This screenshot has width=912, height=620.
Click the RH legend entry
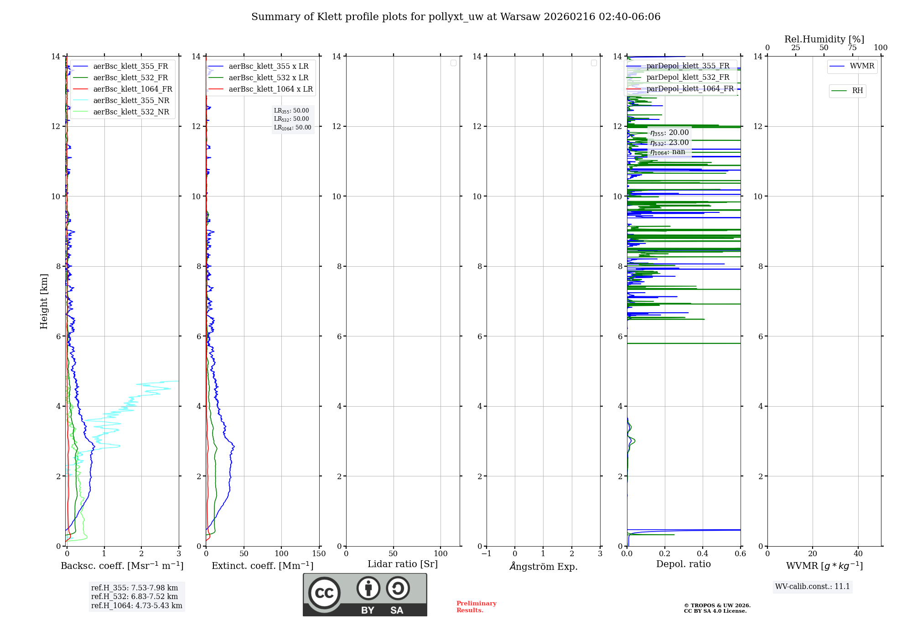(x=857, y=91)
